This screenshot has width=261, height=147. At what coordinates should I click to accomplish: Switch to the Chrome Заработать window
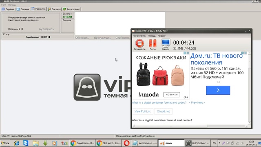click(82, 143)
